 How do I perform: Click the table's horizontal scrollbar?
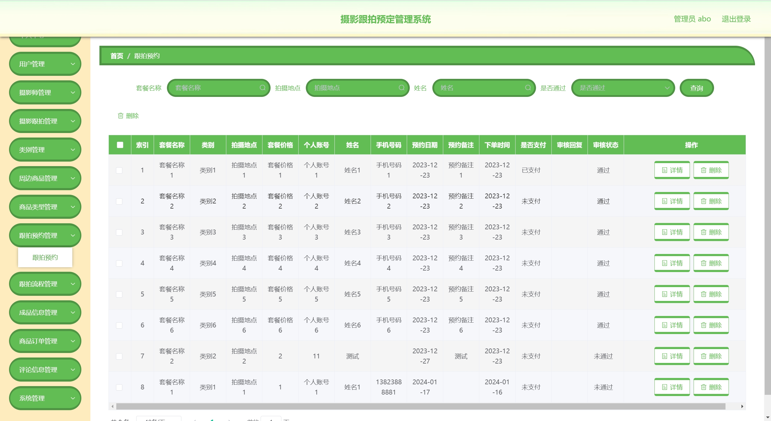coord(420,406)
